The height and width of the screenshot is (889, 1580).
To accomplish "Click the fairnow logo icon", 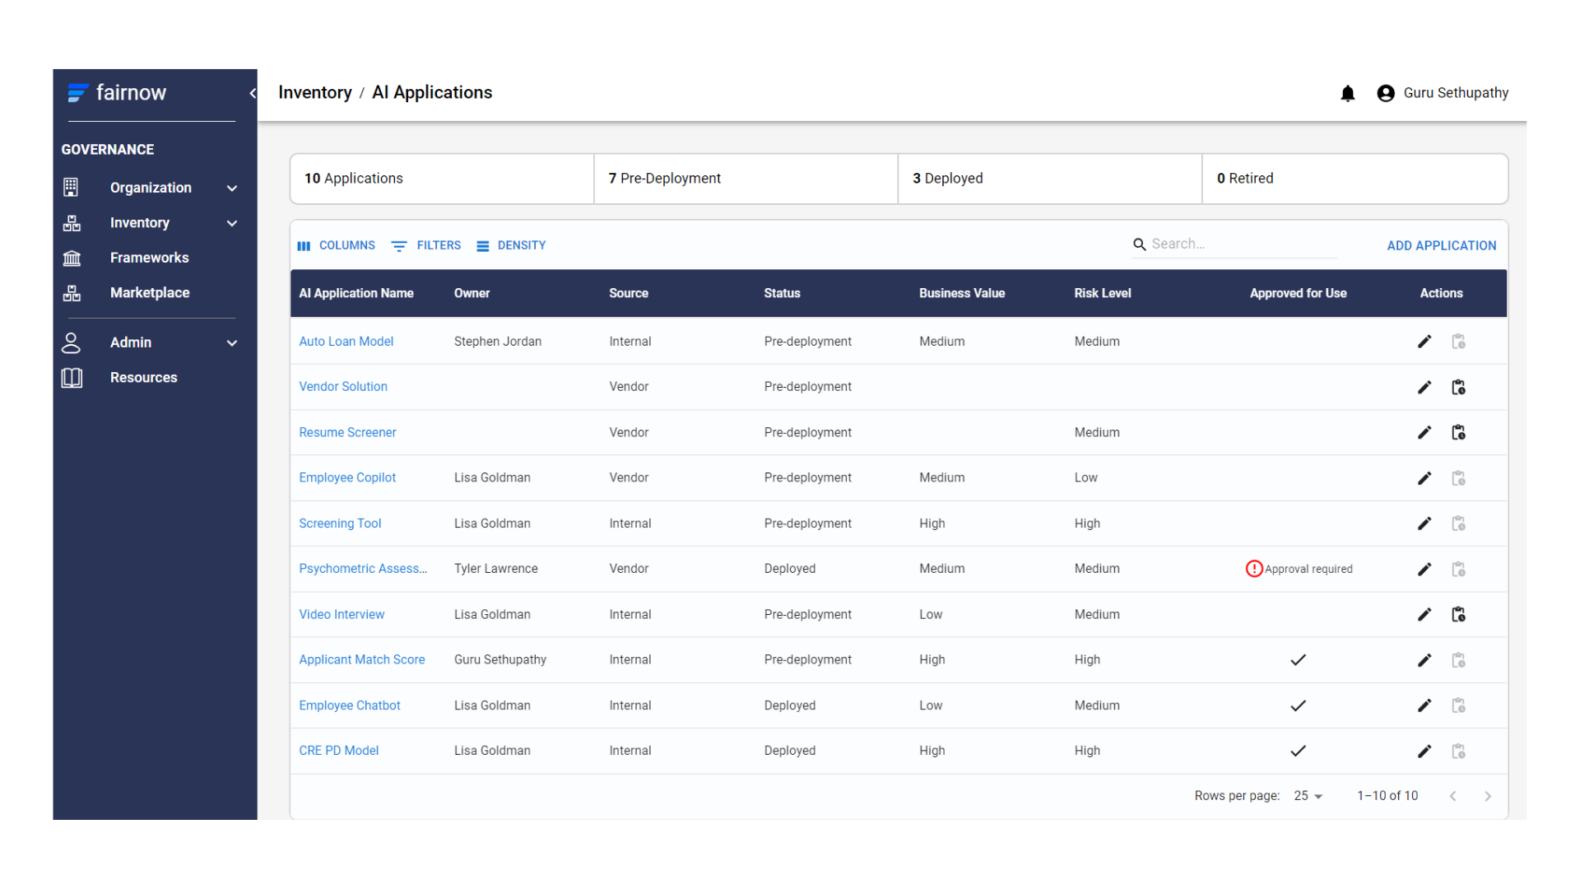I will (x=77, y=92).
